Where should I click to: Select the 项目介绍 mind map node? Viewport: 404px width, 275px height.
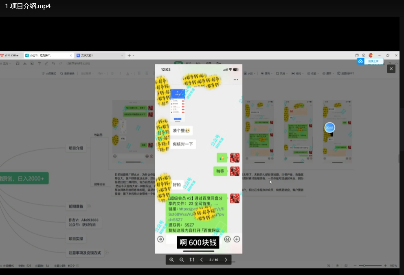point(76,148)
